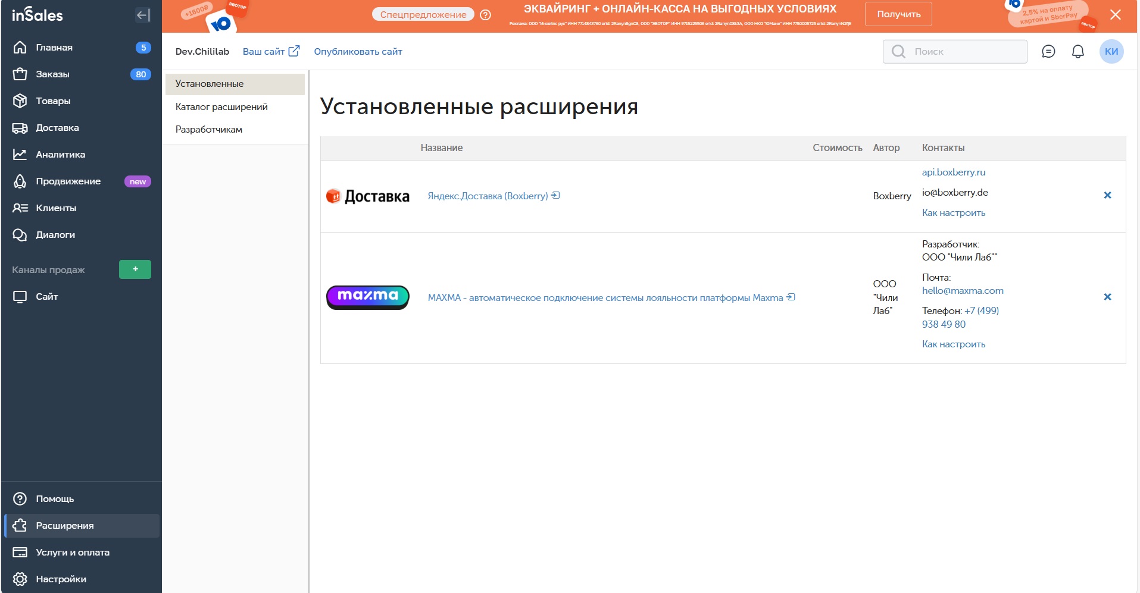Viewport: 1140px width, 593px height.
Task: Dismiss the orange promo banner
Action: 1115,15
